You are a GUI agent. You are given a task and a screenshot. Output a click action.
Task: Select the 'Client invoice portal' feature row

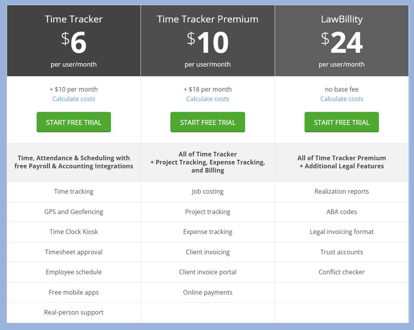coord(207,272)
